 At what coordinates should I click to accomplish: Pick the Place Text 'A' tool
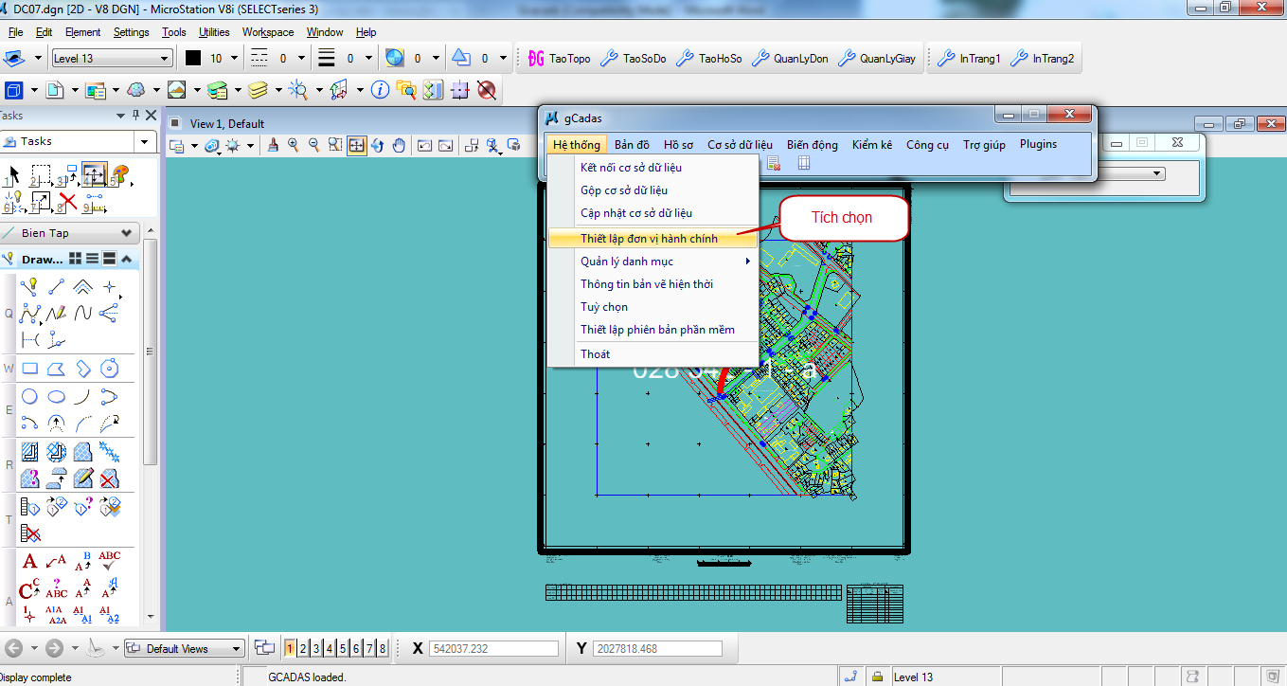tap(29, 561)
